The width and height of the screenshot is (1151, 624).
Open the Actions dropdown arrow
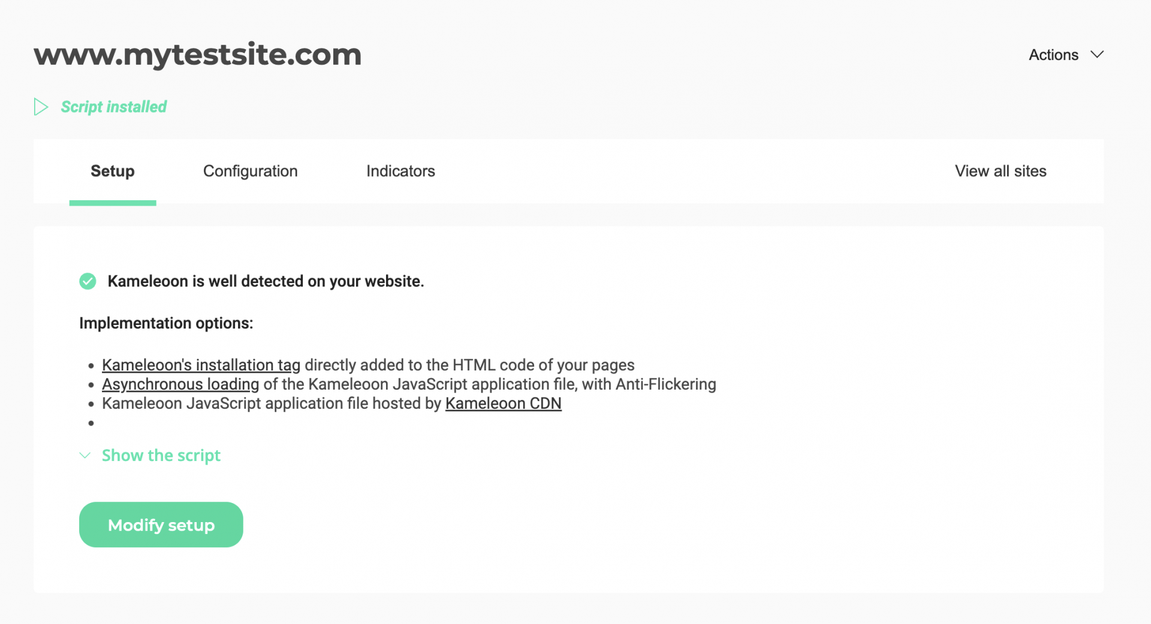tap(1097, 55)
